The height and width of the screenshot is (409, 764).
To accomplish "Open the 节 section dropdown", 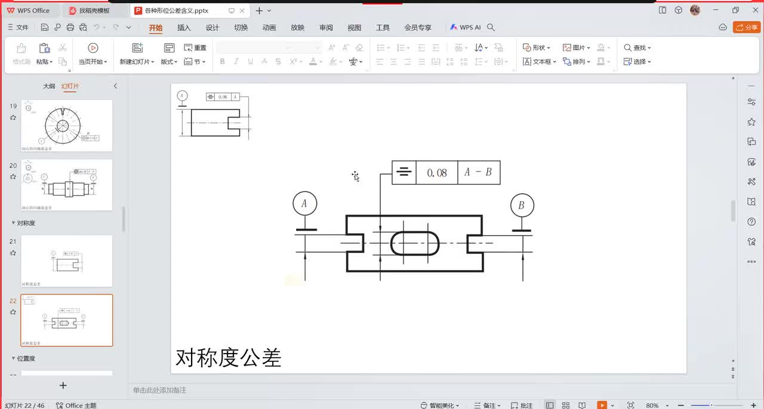I will (x=195, y=61).
